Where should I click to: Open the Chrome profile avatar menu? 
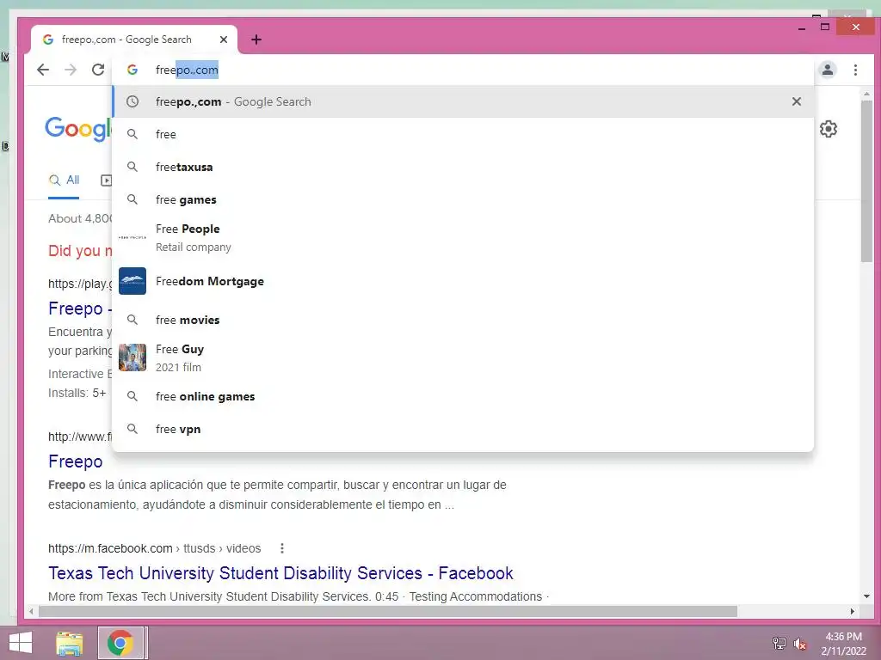point(828,70)
